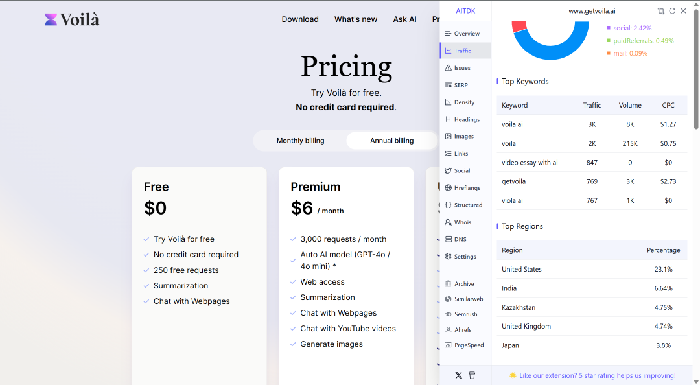Click the Kazakhstan region row
The height and width of the screenshot is (385, 700).
(592, 307)
